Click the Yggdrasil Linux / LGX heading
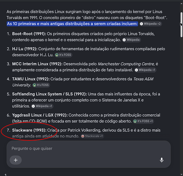The image size is (183, 176). click(x=40, y=115)
